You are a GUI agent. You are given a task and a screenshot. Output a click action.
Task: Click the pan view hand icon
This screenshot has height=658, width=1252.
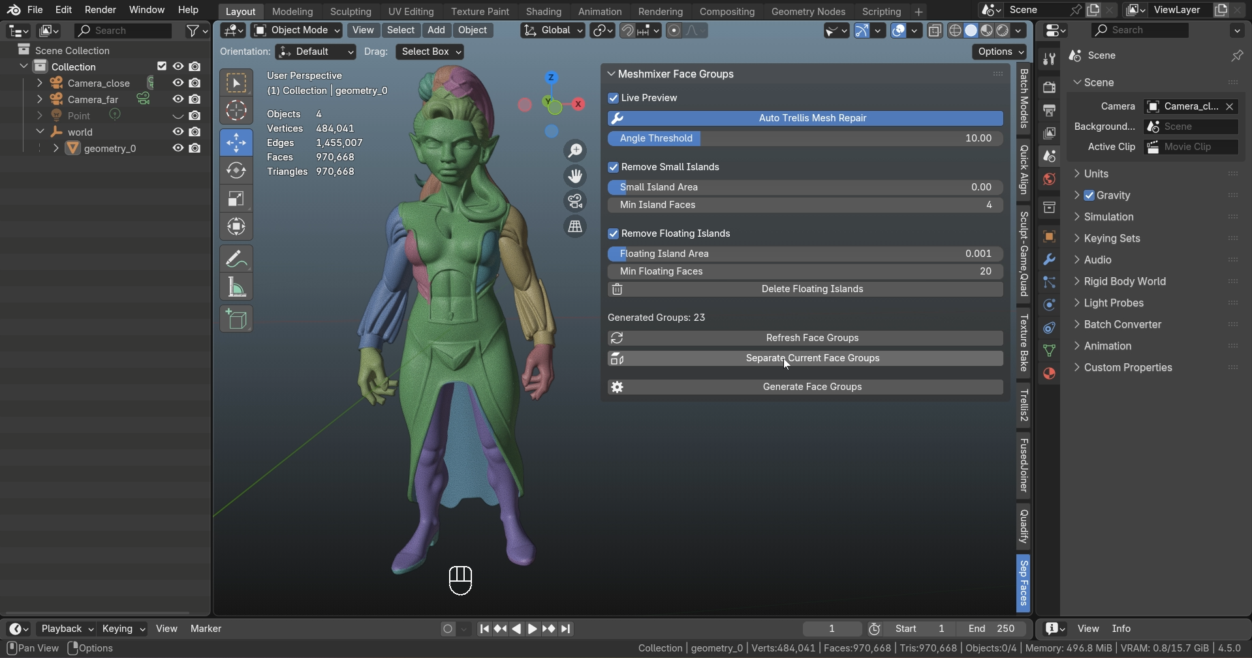(575, 176)
